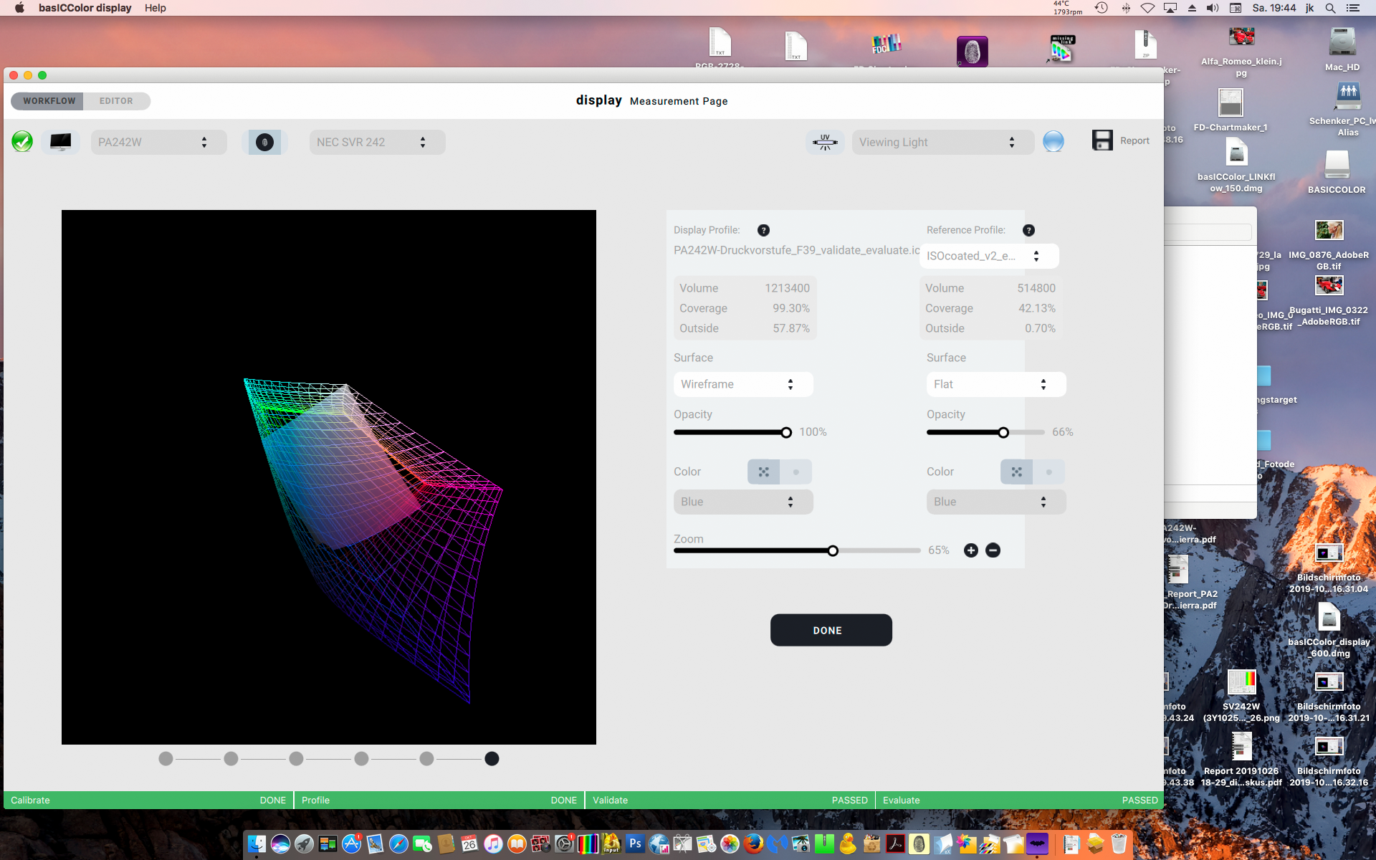Open the Wireframe surface dropdown

point(742,384)
